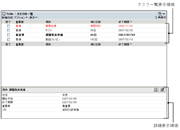Click bottom 残り日数 column header
The width and height of the screenshot is (180, 130).
click(x=95, y=44)
